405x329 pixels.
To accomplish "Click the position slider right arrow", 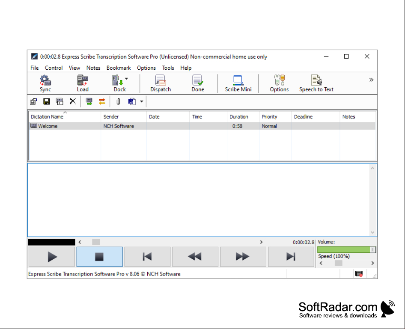I will tap(261, 242).
